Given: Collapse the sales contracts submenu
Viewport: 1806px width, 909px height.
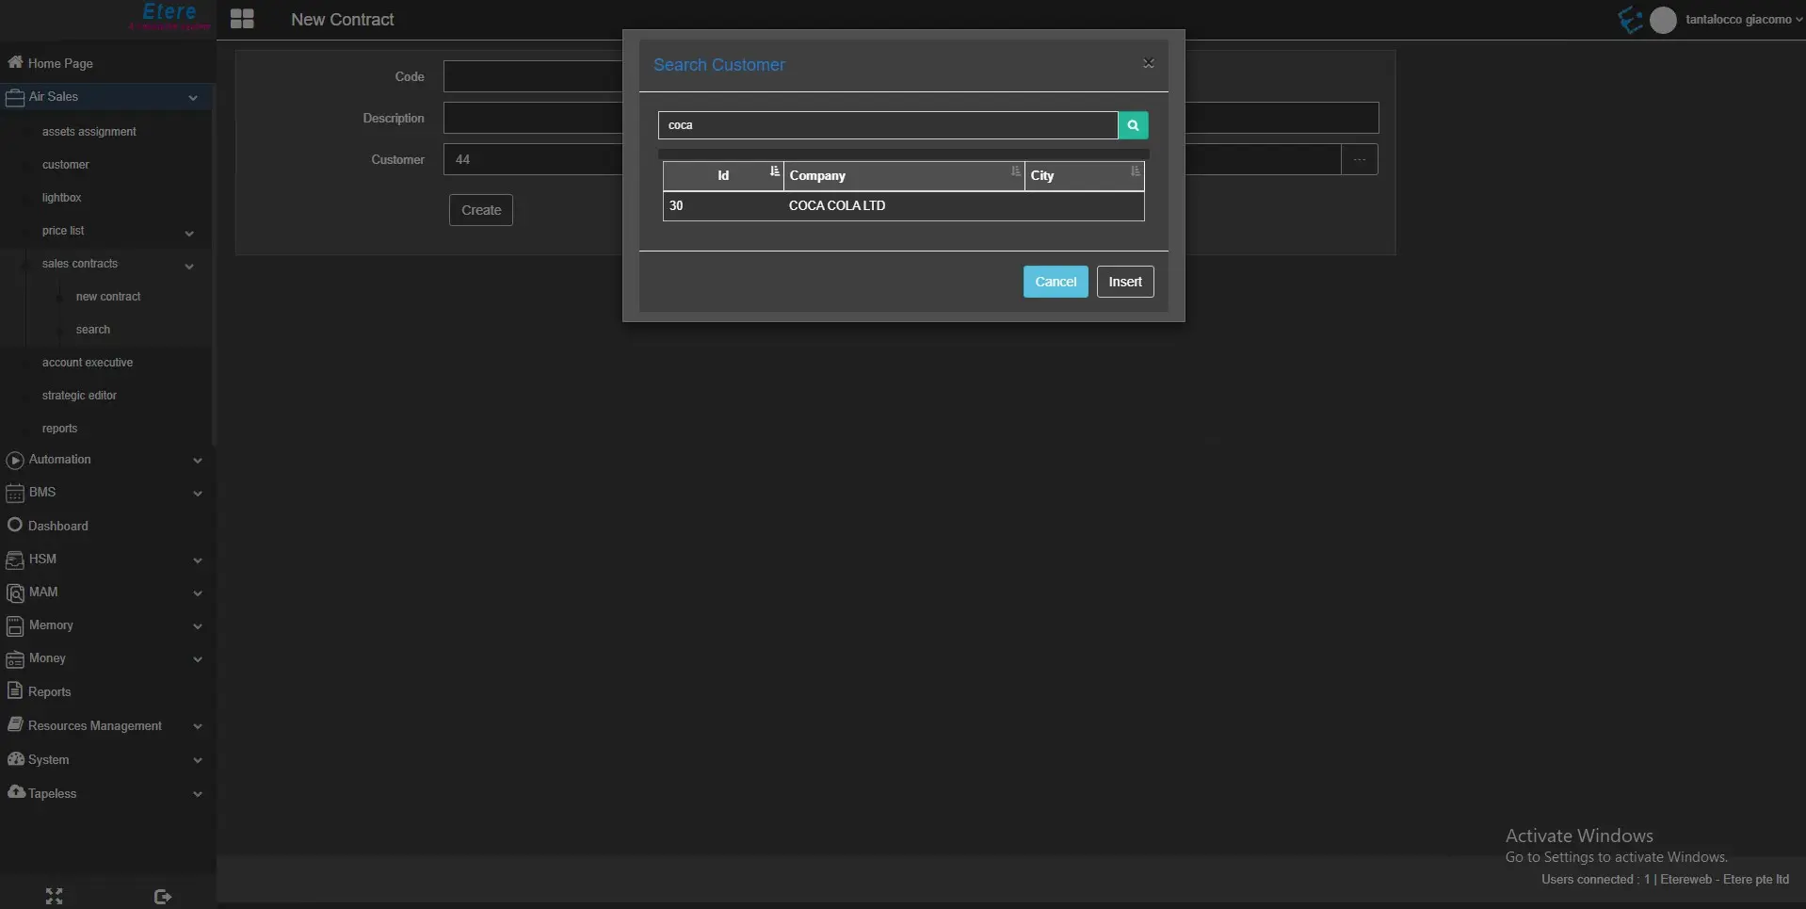Looking at the screenshot, I should coord(188,265).
